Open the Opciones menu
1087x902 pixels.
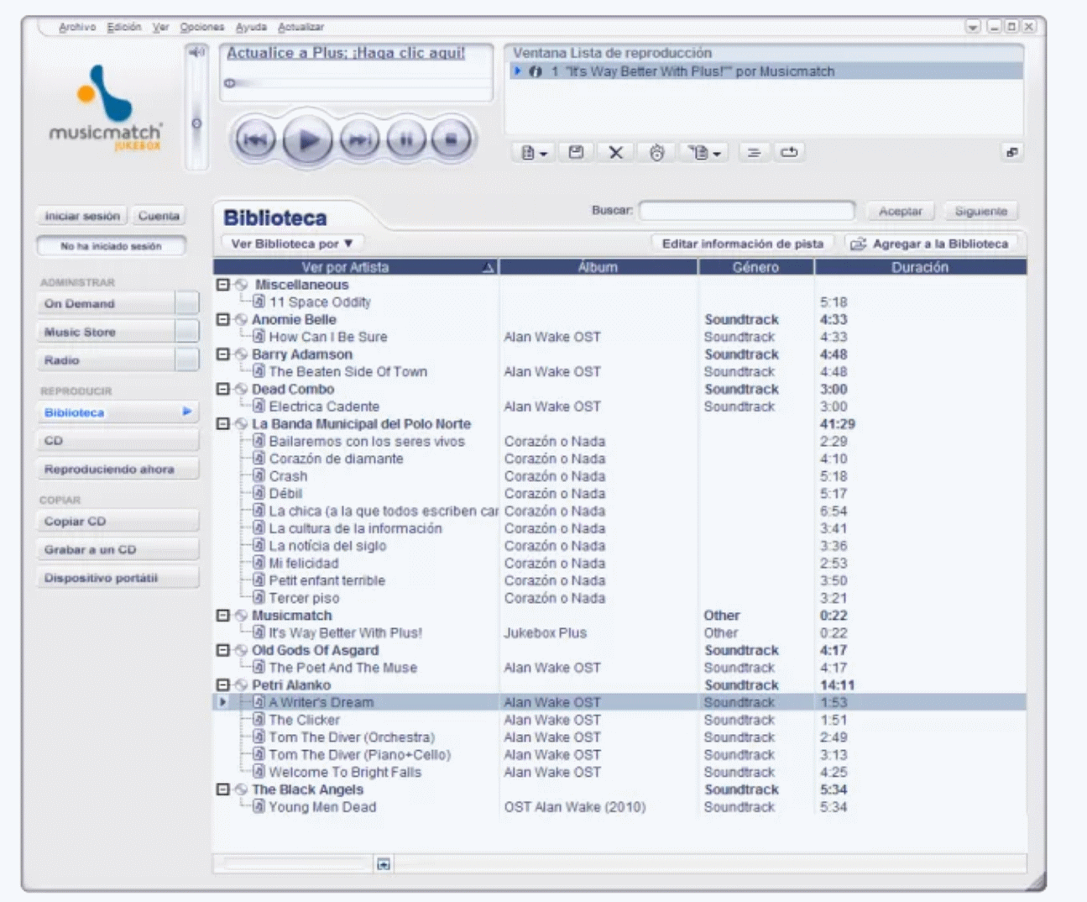click(x=202, y=27)
